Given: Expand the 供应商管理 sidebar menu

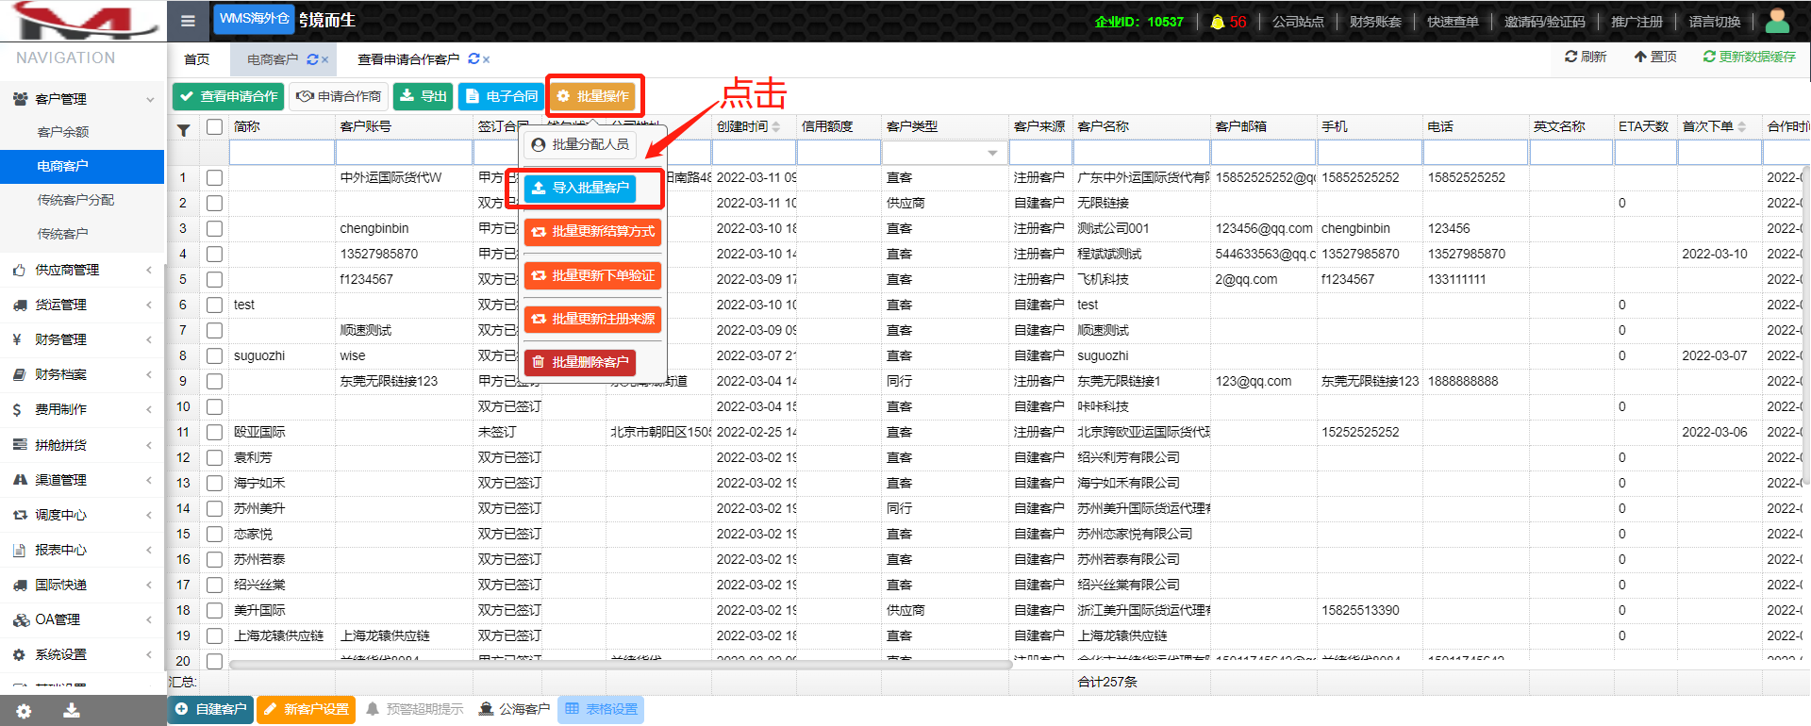Looking at the screenshot, I should tap(81, 270).
